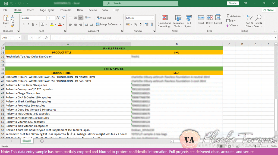
Task: Click Find & Select magnifier icon
Action: point(258,18)
